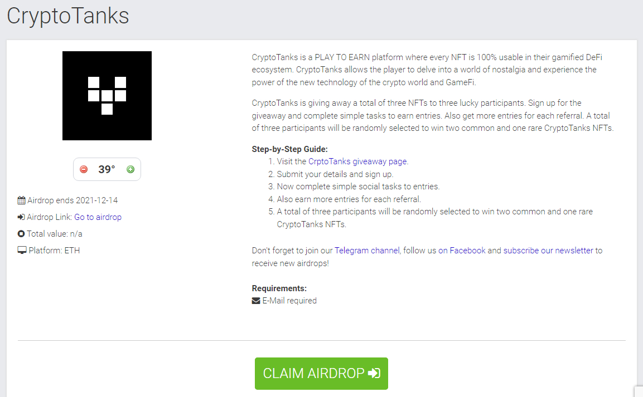The image size is (643, 397).
Task: Click 'Also earn more entries for each referral.' step
Action: 349,199
